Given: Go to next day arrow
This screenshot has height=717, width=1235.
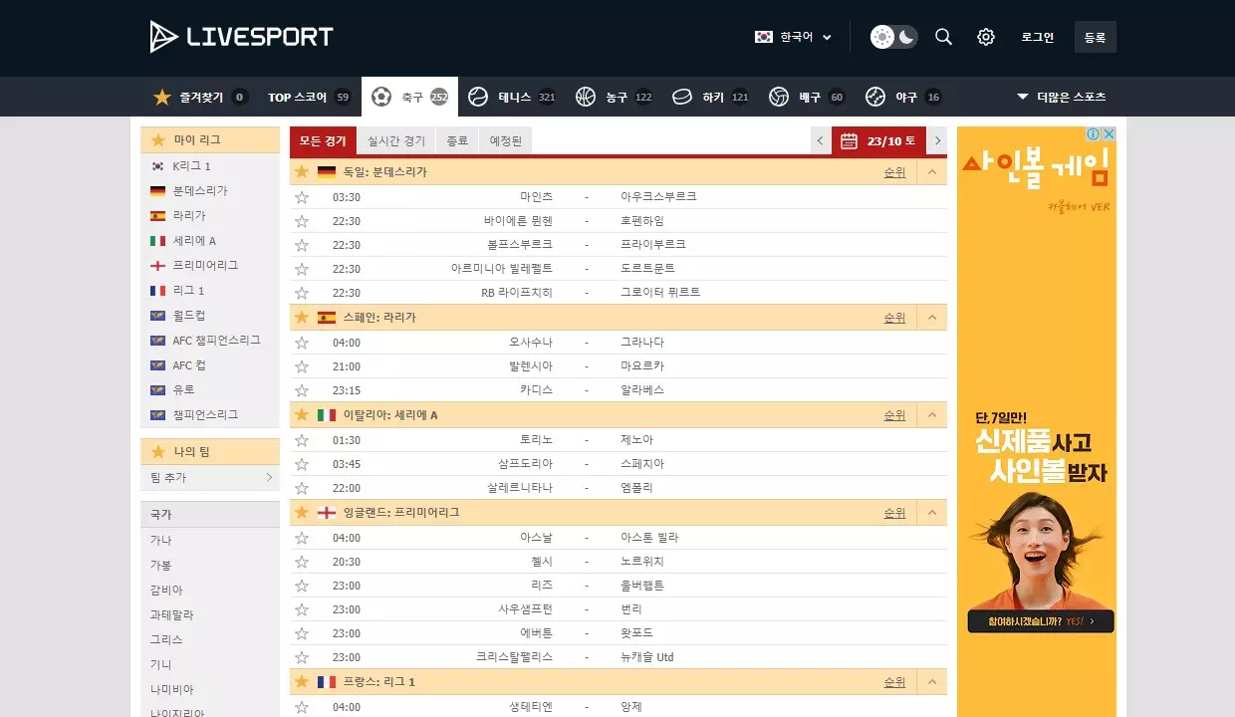Looking at the screenshot, I should [937, 141].
